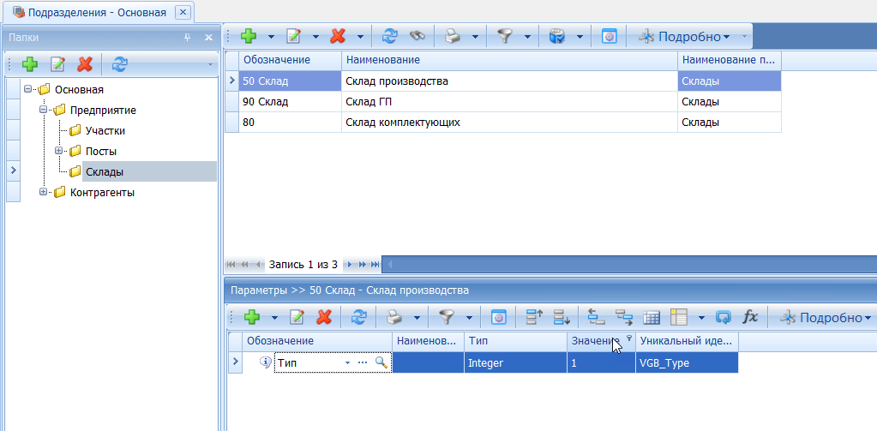This screenshot has height=431, width=877.
Task: Expand the Контрагенты folder node
Action: coord(44,193)
